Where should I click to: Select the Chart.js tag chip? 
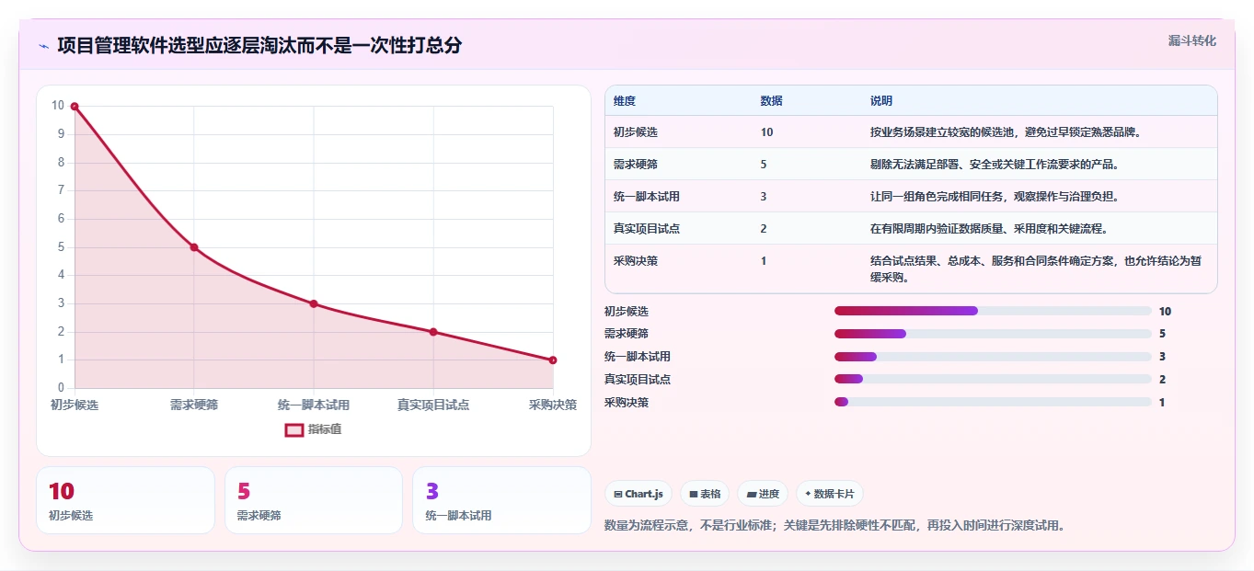pos(639,494)
